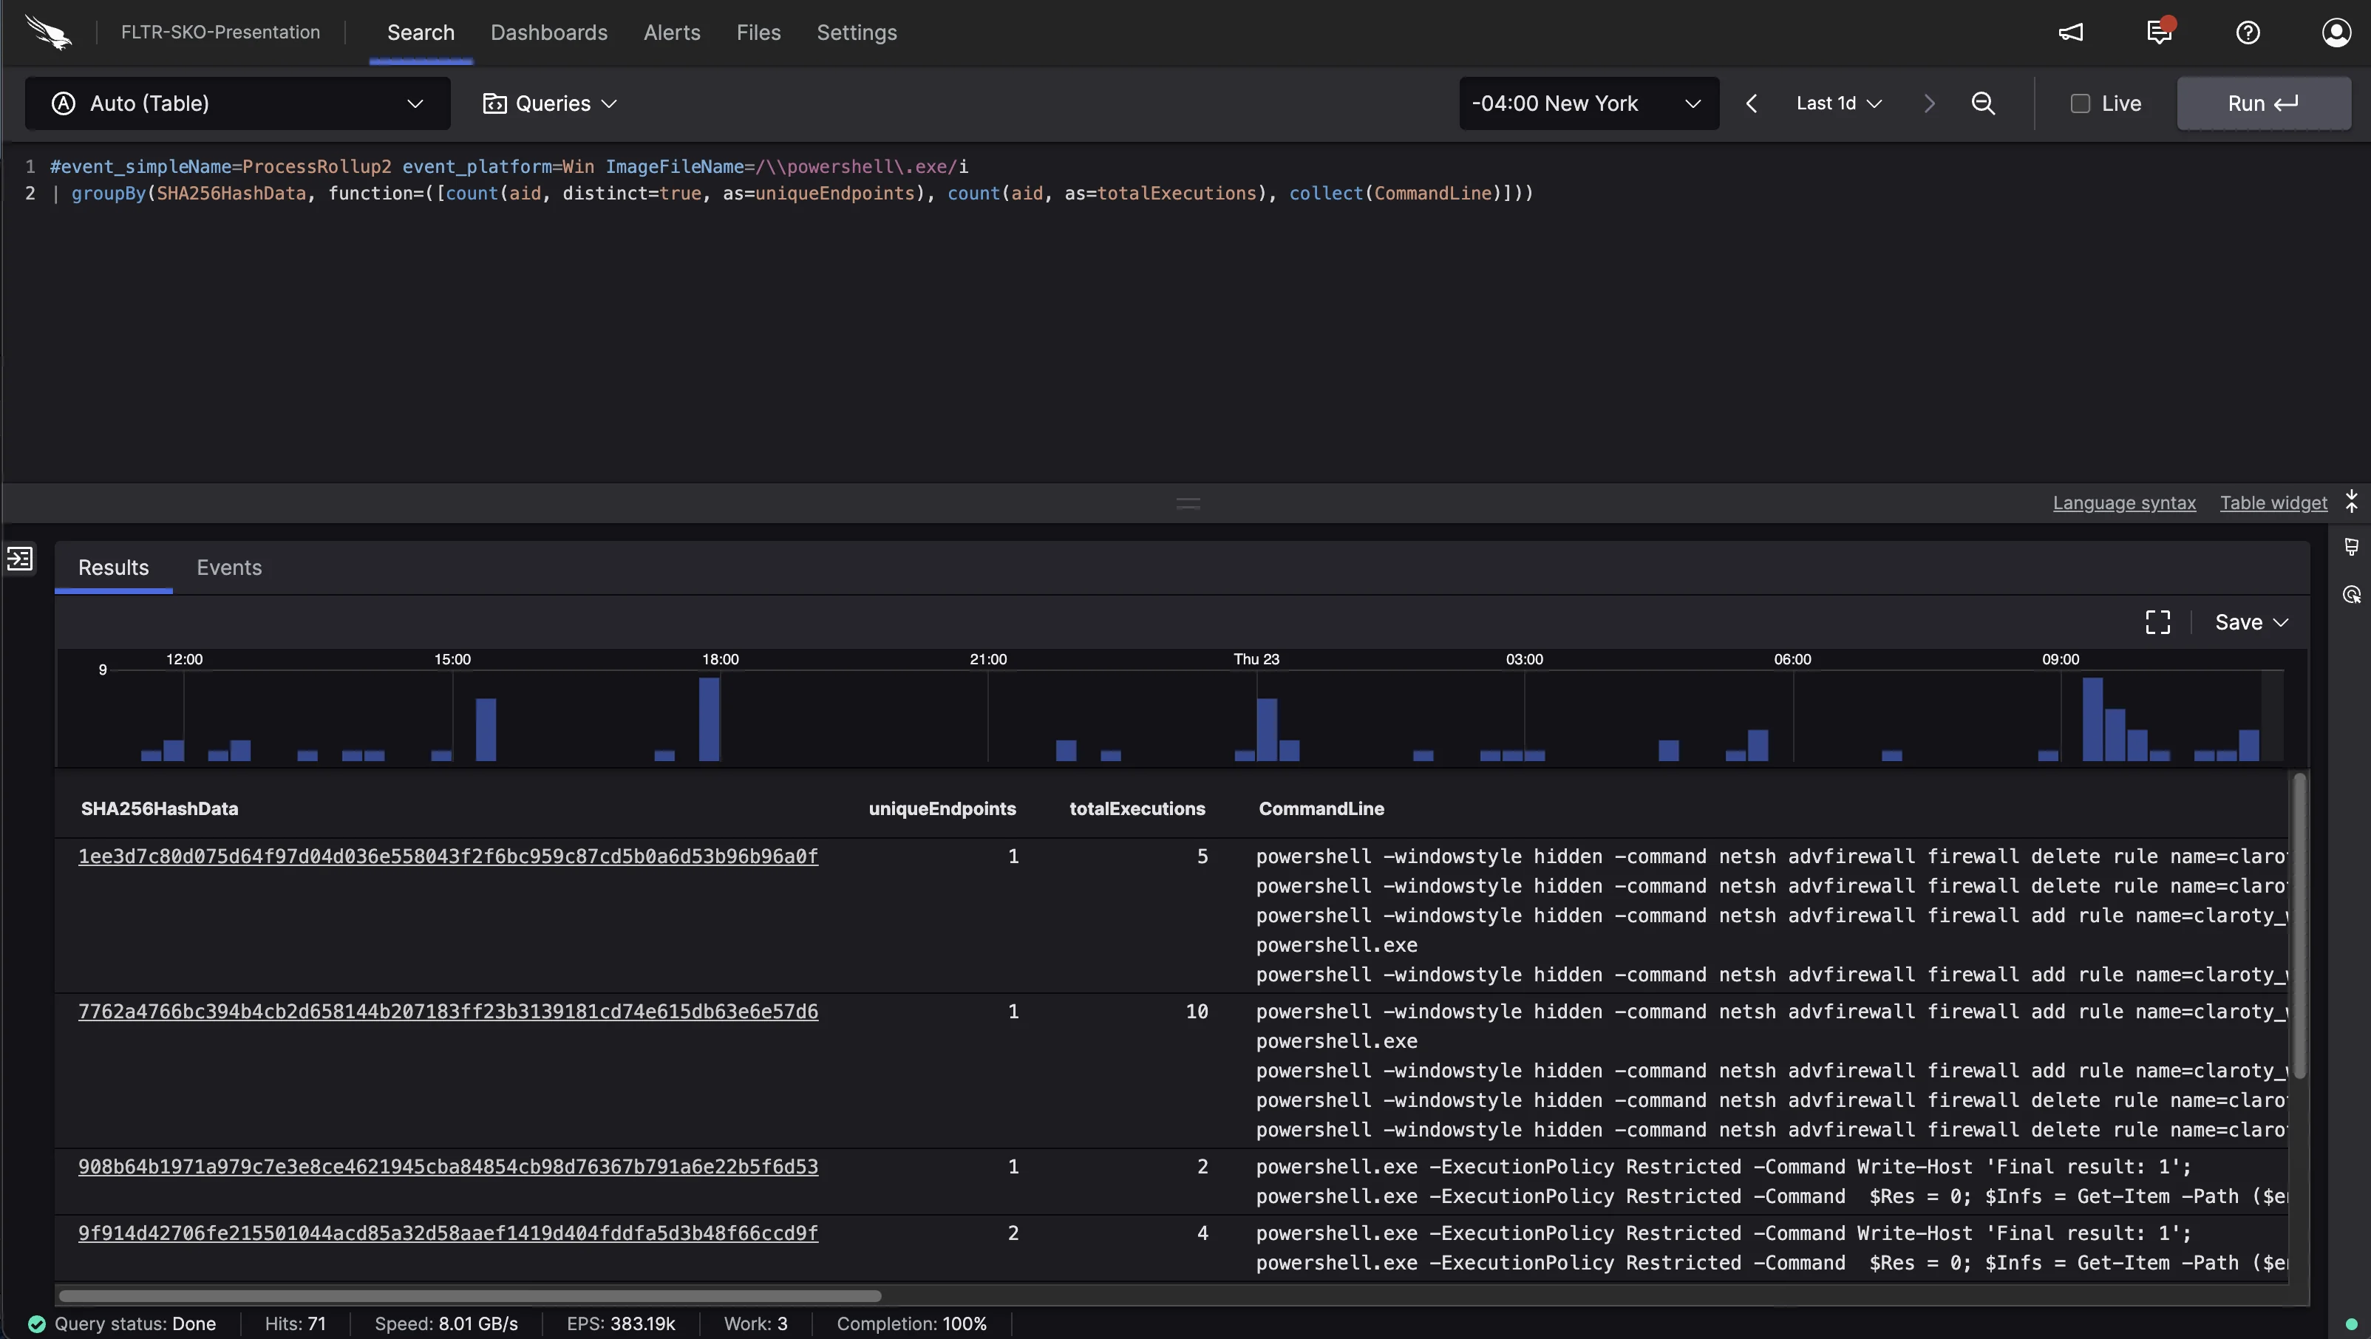
Task: Click the uniqueEndpoints value 2
Action: click(1013, 1233)
